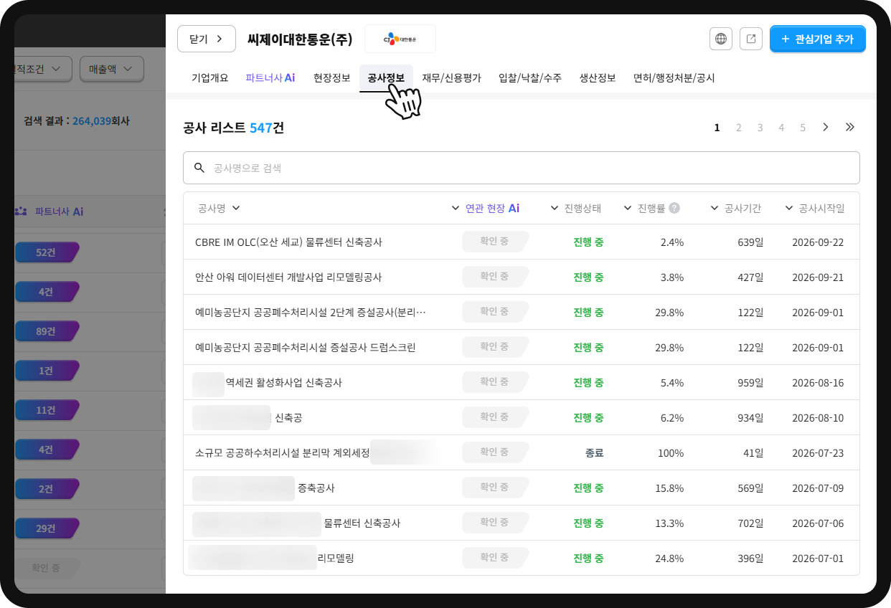Open 매출액 filter dropdown in background
This screenshot has width=891, height=608.
coord(112,69)
